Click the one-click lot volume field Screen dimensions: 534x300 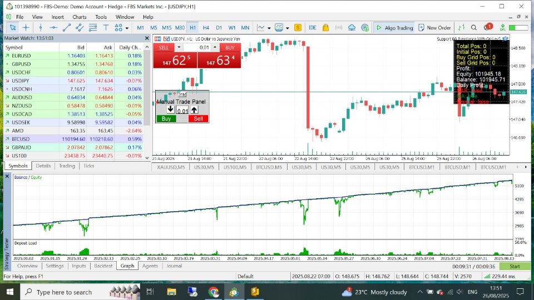pos(197,48)
